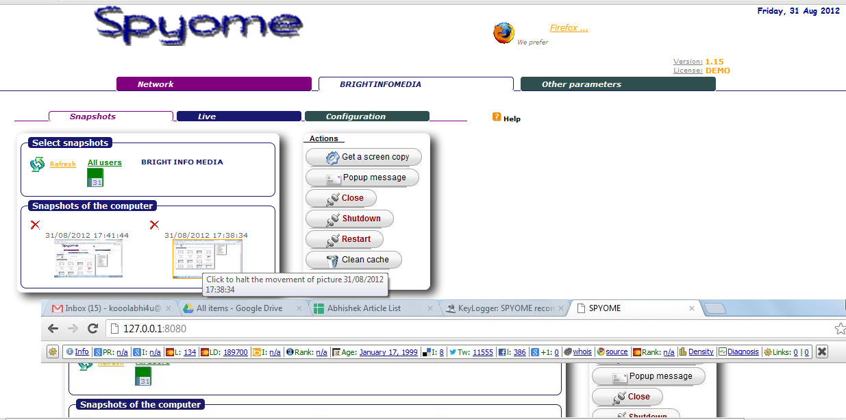Click the Spyome logo
Viewport: 846px width, 420px height.
point(199,27)
